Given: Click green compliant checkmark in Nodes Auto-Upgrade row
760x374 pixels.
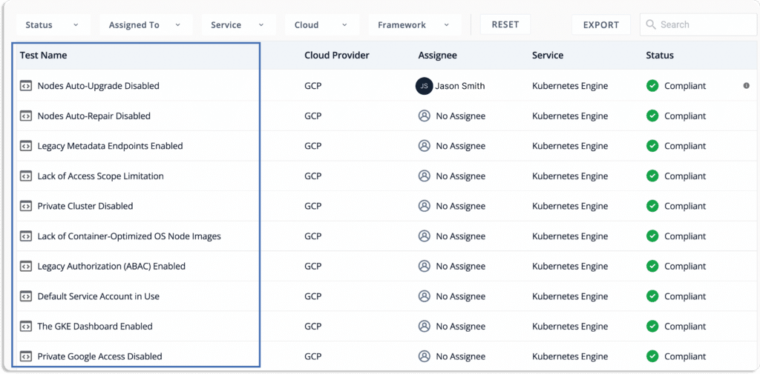Looking at the screenshot, I should click(652, 86).
